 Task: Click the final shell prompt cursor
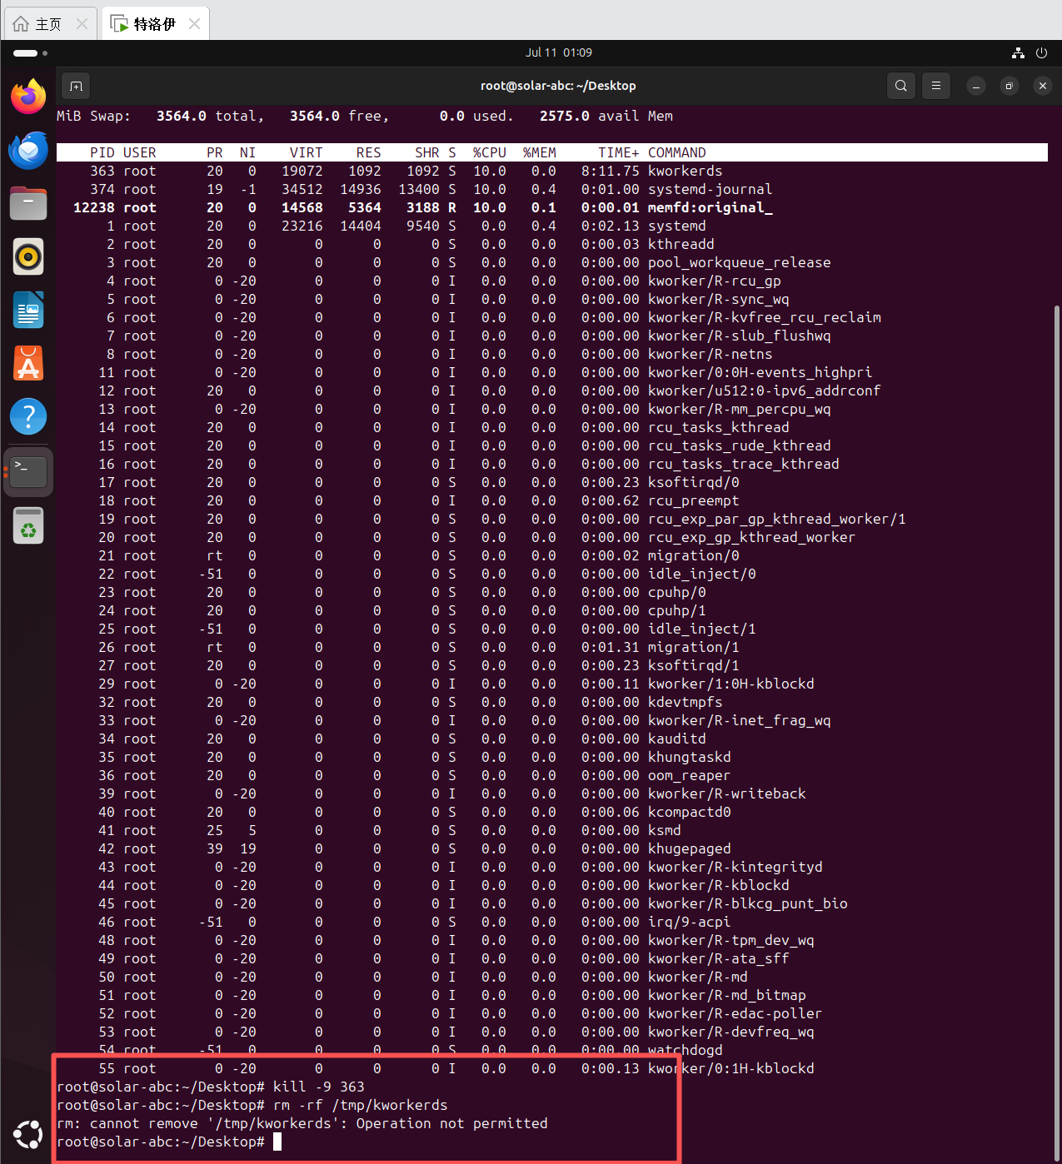pos(277,1142)
